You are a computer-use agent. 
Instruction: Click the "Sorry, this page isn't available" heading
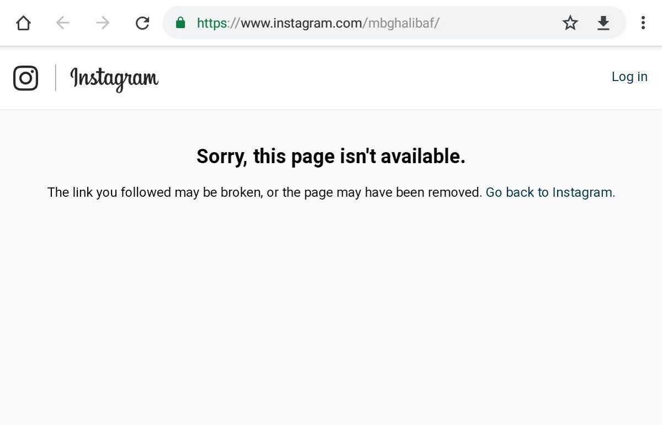[331, 157]
